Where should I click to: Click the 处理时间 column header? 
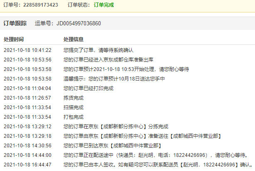14,39
